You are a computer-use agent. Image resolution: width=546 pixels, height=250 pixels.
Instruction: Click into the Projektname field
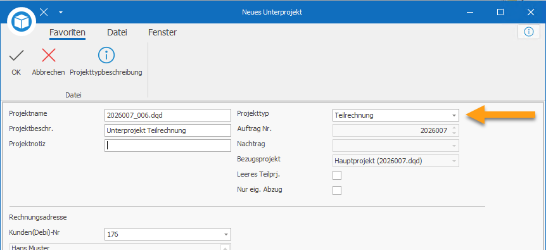pos(167,115)
